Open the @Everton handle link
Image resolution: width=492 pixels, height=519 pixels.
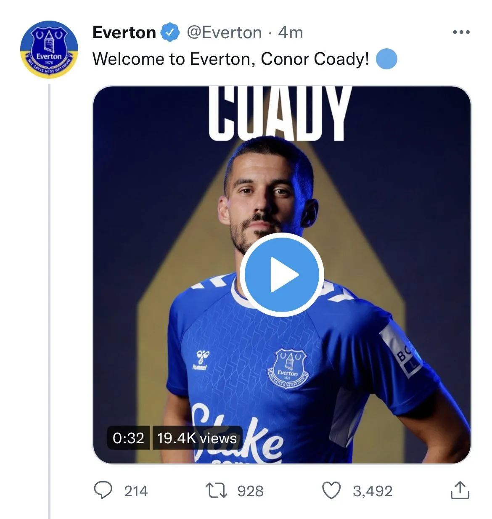pyautogui.click(x=224, y=33)
